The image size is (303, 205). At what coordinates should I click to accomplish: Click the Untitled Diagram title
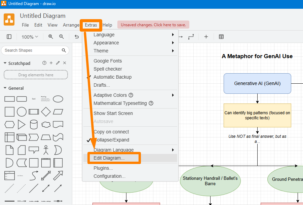click(43, 16)
